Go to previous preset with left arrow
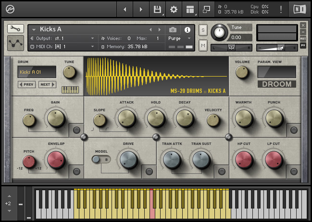 click(x=125, y=9)
